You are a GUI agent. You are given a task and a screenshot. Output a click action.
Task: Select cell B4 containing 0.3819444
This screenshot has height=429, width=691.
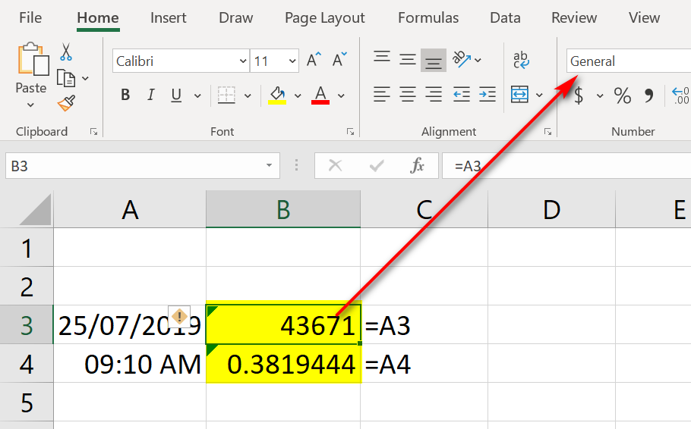[x=283, y=365]
